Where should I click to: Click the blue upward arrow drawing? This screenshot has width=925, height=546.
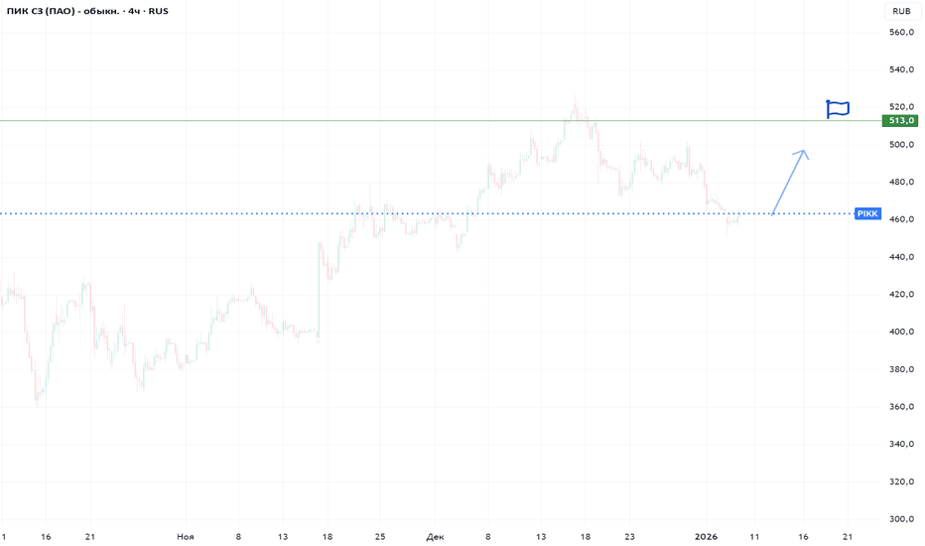click(789, 182)
